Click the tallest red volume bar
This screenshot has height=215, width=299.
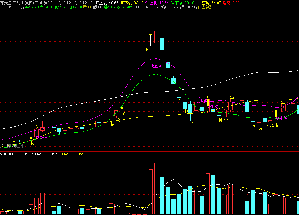tap(156, 188)
